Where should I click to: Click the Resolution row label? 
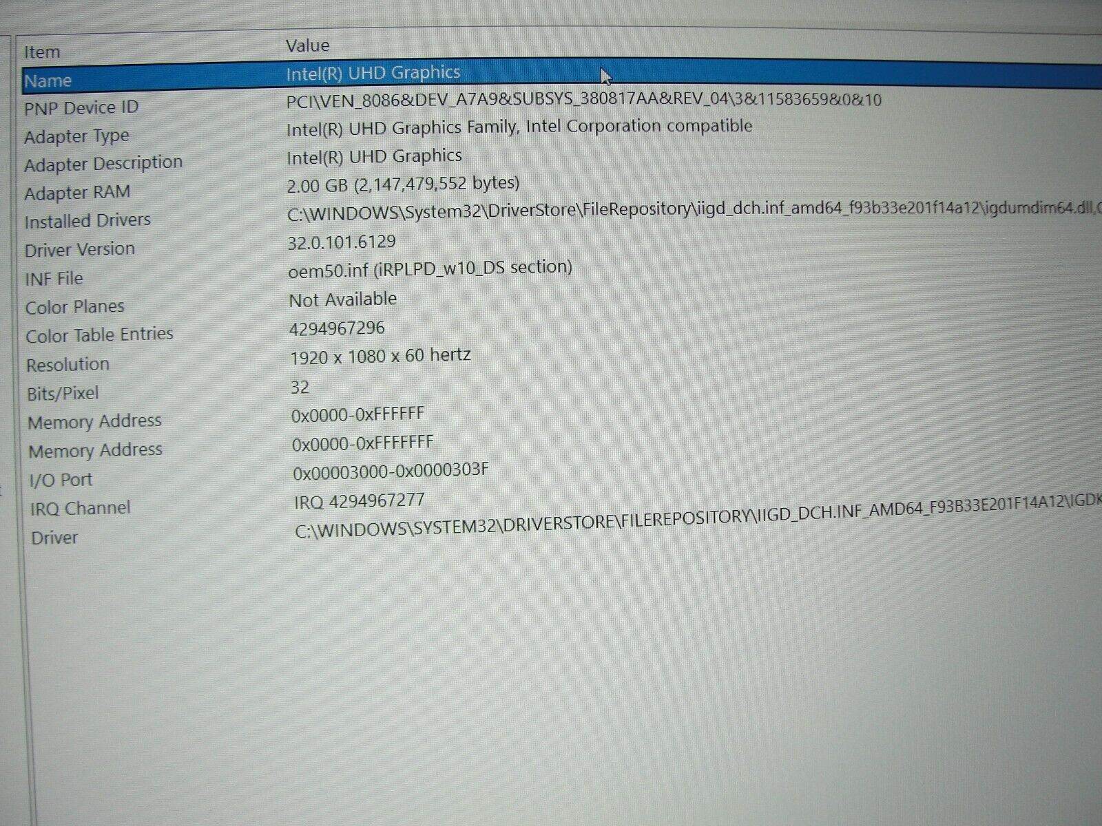coord(67,365)
